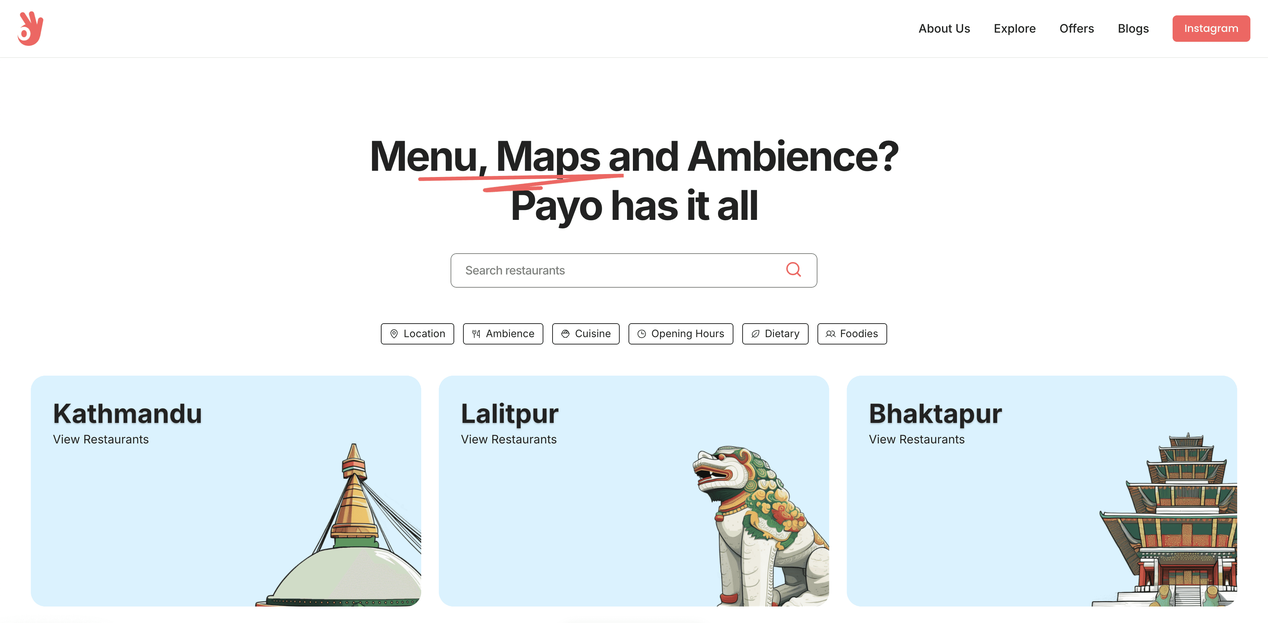1268x623 pixels.
Task: Click the Foodies filter icon
Action: point(830,333)
